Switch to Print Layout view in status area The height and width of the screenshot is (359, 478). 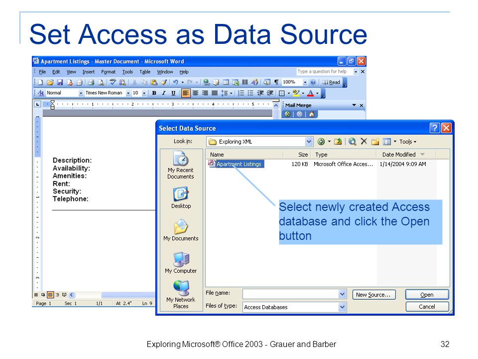50,295
